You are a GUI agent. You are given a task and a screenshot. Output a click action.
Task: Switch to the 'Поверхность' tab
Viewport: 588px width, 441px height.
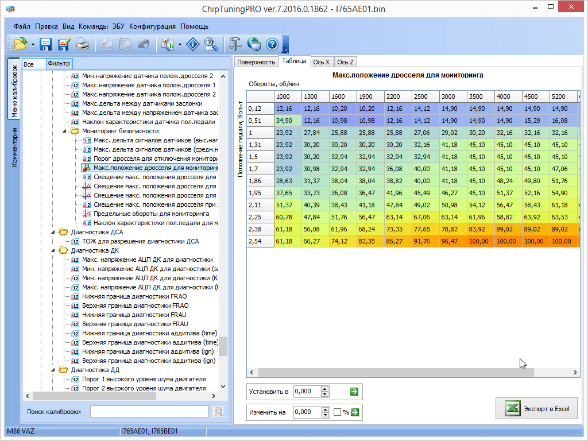coord(256,62)
